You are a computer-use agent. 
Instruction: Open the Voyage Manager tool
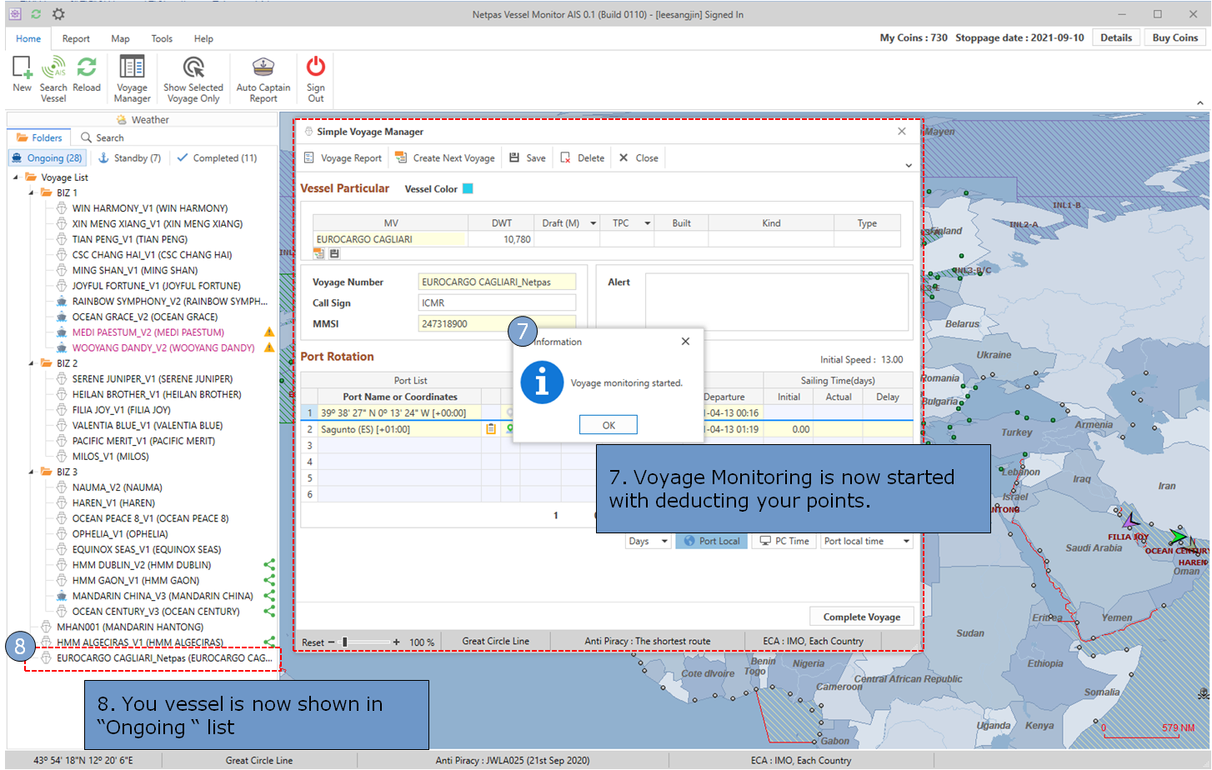point(132,68)
